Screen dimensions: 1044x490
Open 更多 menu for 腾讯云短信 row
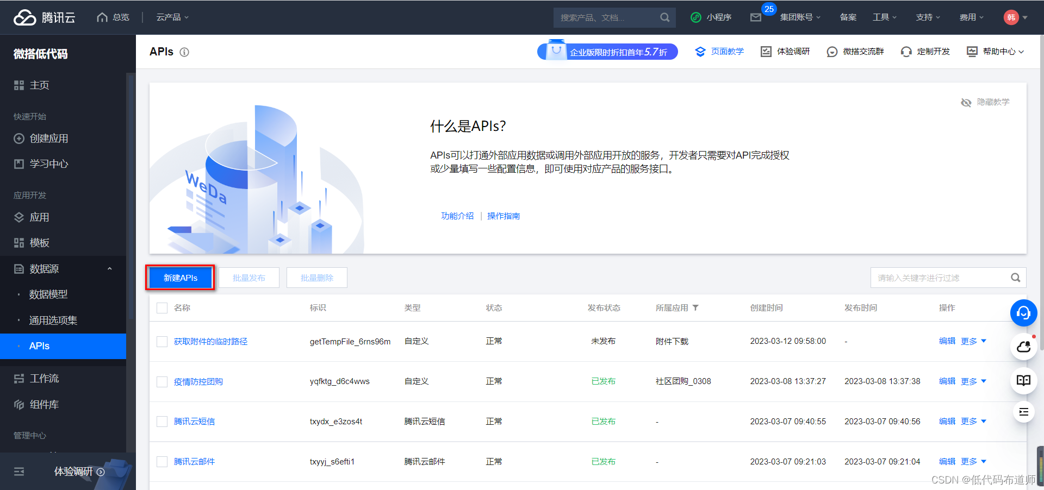click(973, 422)
